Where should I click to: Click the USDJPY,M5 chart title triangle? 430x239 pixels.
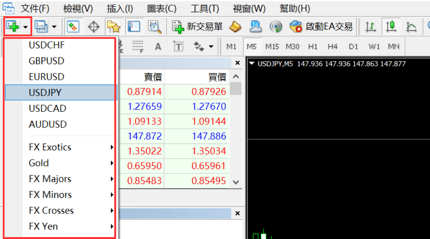pyautogui.click(x=251, y=64)
